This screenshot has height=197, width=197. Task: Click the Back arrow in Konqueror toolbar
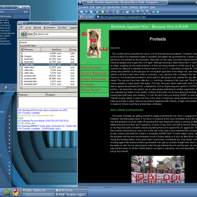[82, 12]
